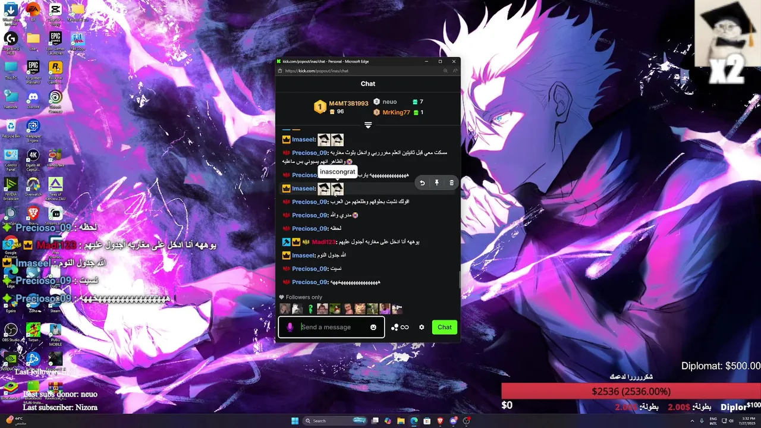This screenshot has height=428, width=761.
Task: Delete the hovered Imaseel message
Action: click(451, 183)
